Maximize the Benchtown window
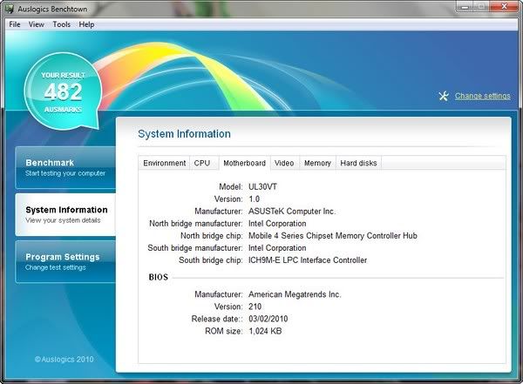Screen dimensions: 523x384 (x=482, y=7)
